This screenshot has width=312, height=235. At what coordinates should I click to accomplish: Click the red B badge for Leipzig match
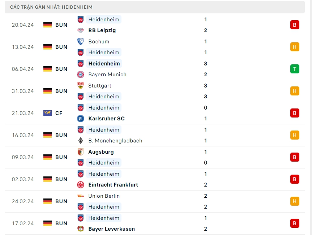point(294,25)
